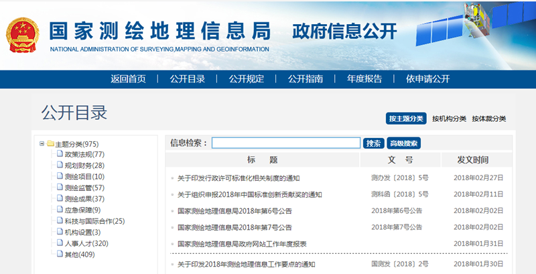Collapse the 主题分类 tree root
536x274 pixels.
[42, 144]
